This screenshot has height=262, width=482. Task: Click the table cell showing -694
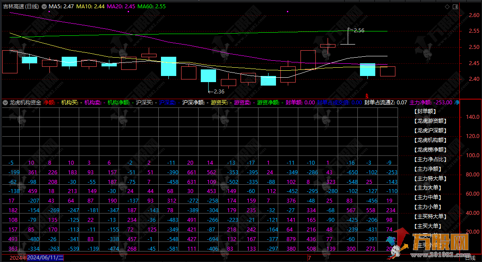tap(212, 239)
